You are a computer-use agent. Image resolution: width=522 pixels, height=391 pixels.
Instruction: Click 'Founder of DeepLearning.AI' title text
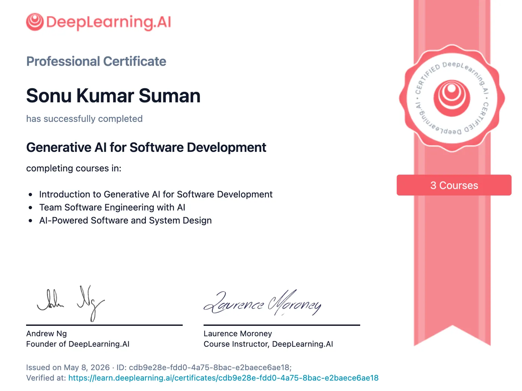pyautogui.click(x=78, y=344)
